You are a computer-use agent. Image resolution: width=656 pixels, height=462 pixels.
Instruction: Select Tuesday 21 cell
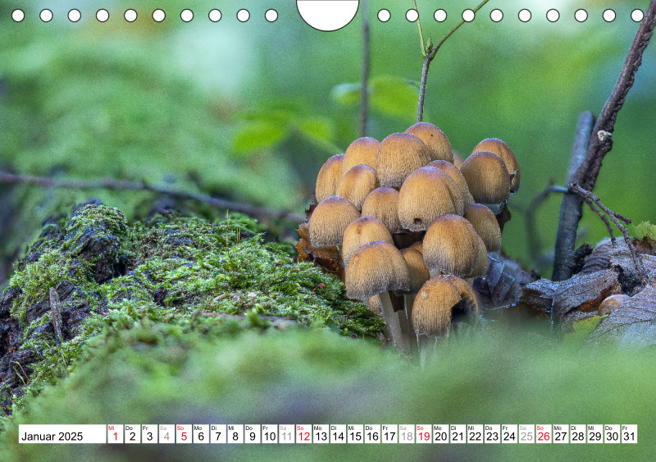click(458, 434)
